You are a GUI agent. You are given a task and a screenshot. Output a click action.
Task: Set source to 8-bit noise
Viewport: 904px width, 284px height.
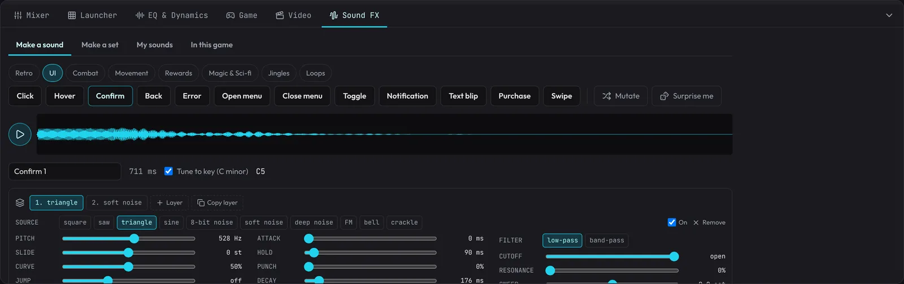pos(212,223)
